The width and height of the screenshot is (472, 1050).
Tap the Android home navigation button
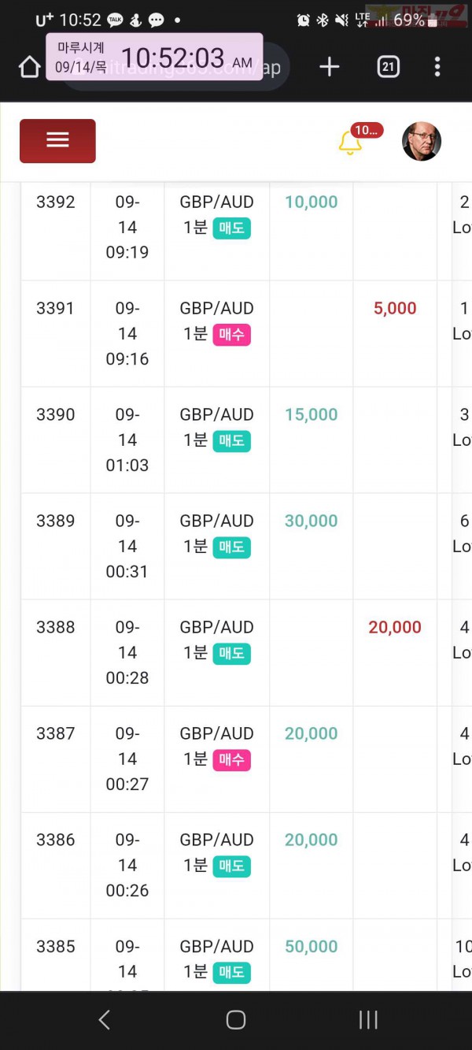tap(236, 1020)
